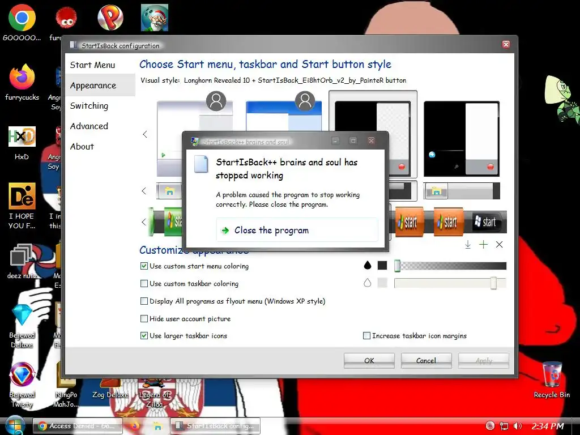Click the X remove-style icon

pyautogui.click(x=499, y=245)
